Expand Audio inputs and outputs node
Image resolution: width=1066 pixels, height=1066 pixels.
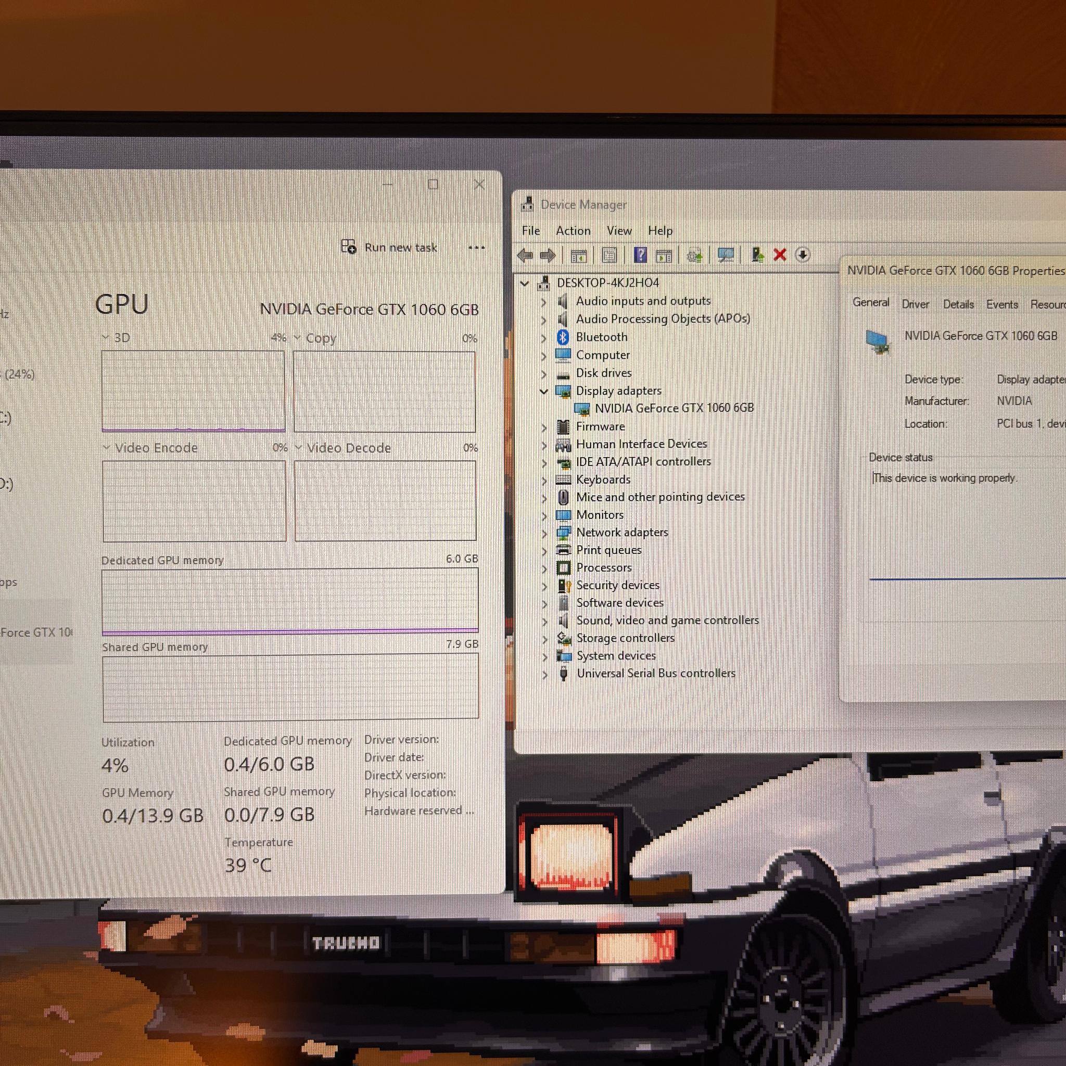click(543, 302)
